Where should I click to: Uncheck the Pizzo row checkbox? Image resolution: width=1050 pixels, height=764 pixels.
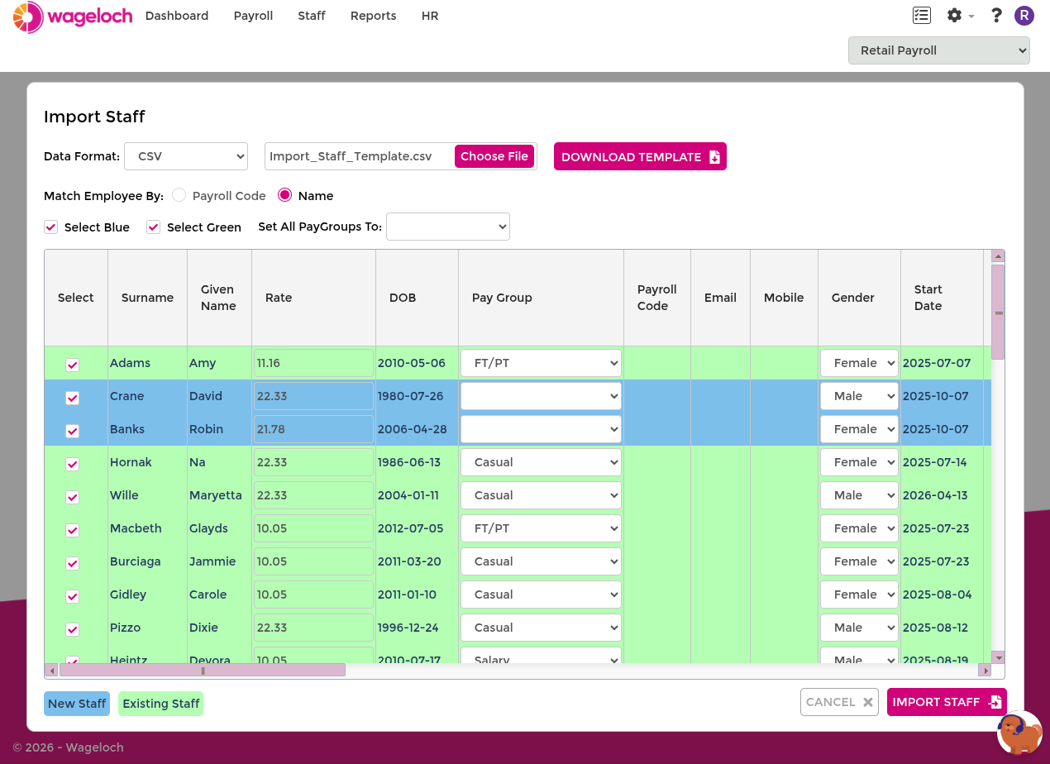click(73, 629)
